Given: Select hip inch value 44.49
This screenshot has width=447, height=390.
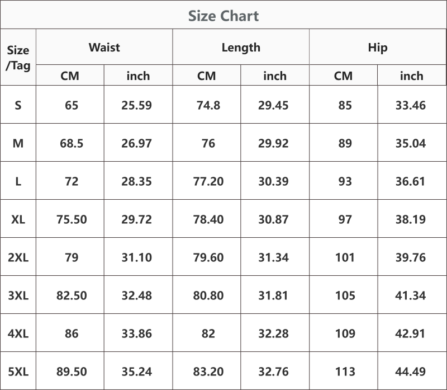Looking at the screenshot, I should tap(410, 372).
